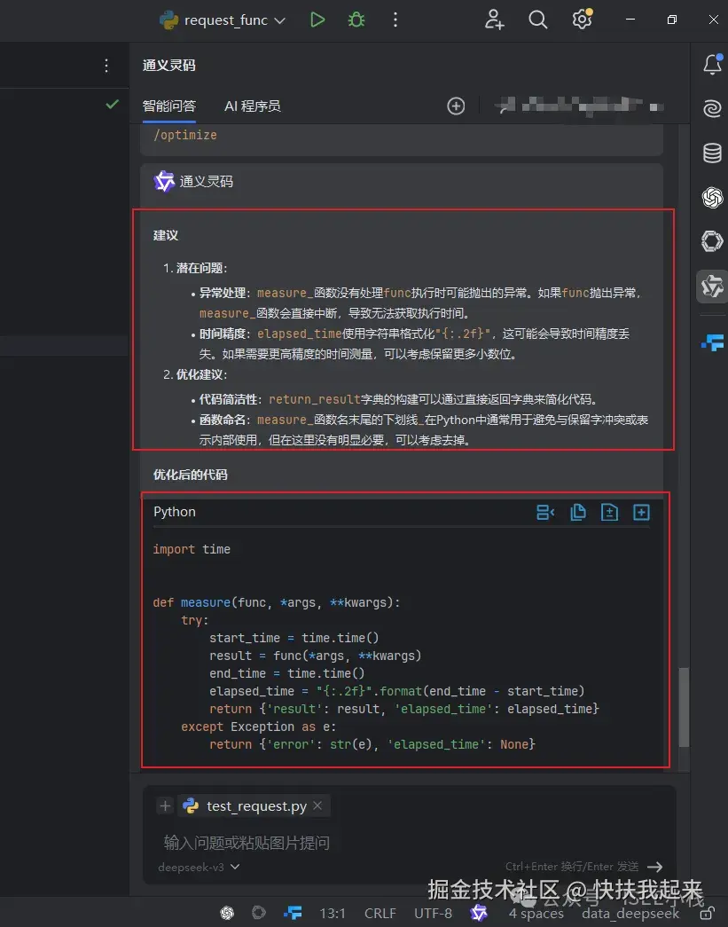Create new file from Python code block
The width and height of the screenshot is (728, 927).
pos(641,512)
